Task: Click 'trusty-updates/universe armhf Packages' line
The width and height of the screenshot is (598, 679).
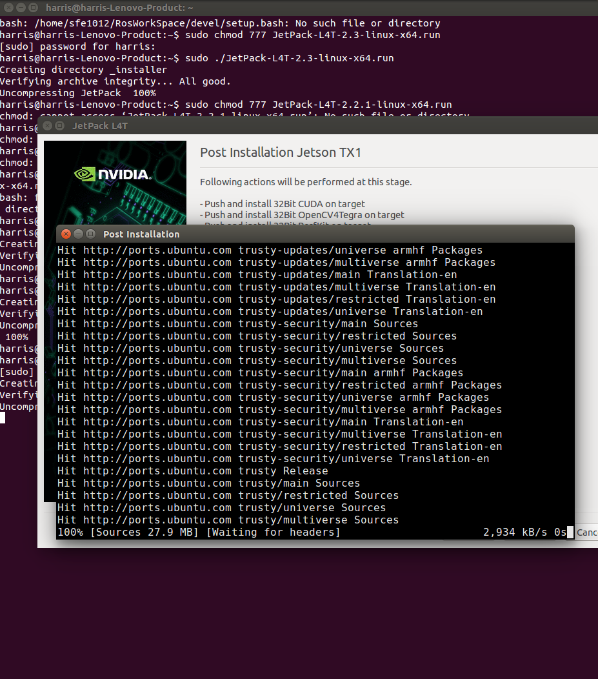Action: pos(270,250)
